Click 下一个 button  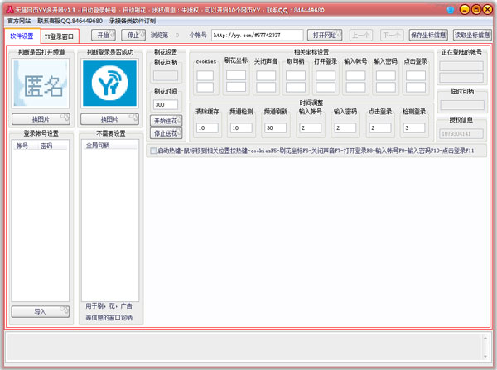click(392, 35)
